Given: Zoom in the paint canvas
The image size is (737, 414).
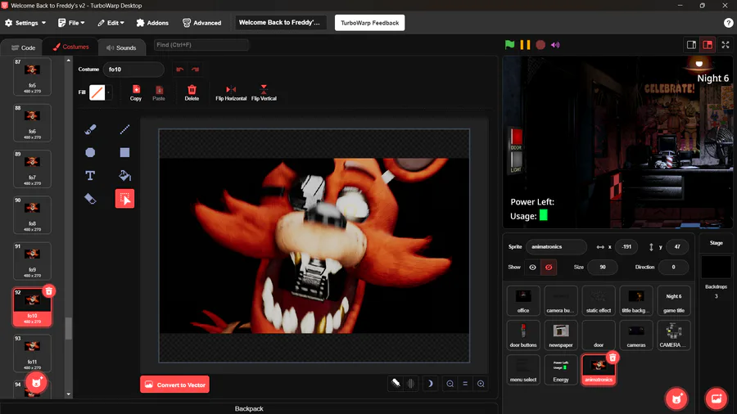Looking at the screenshot, I should click(481, 384).
